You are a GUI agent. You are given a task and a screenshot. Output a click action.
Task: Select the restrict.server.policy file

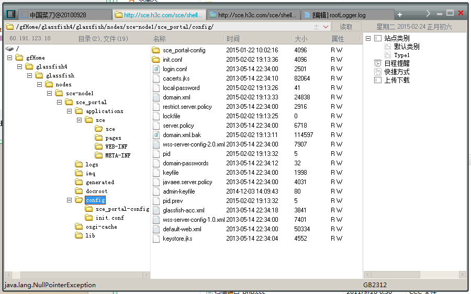point(187,107)
